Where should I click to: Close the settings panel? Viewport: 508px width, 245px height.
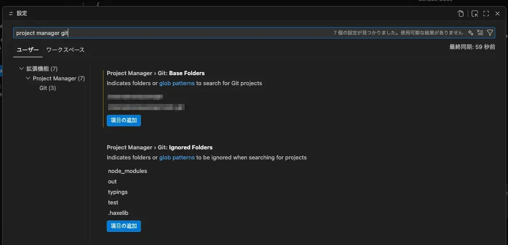[x=497, y=14]
